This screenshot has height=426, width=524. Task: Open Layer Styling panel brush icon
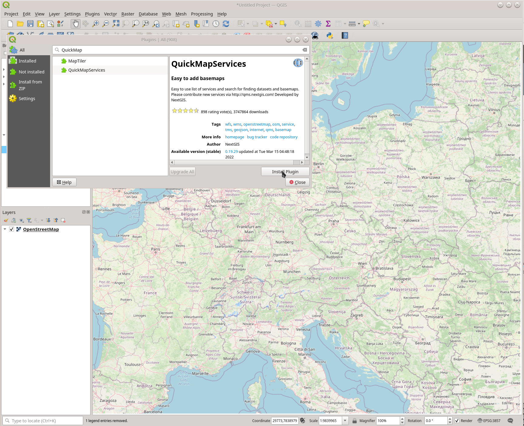pyautogui.click(x=6, y=220)
